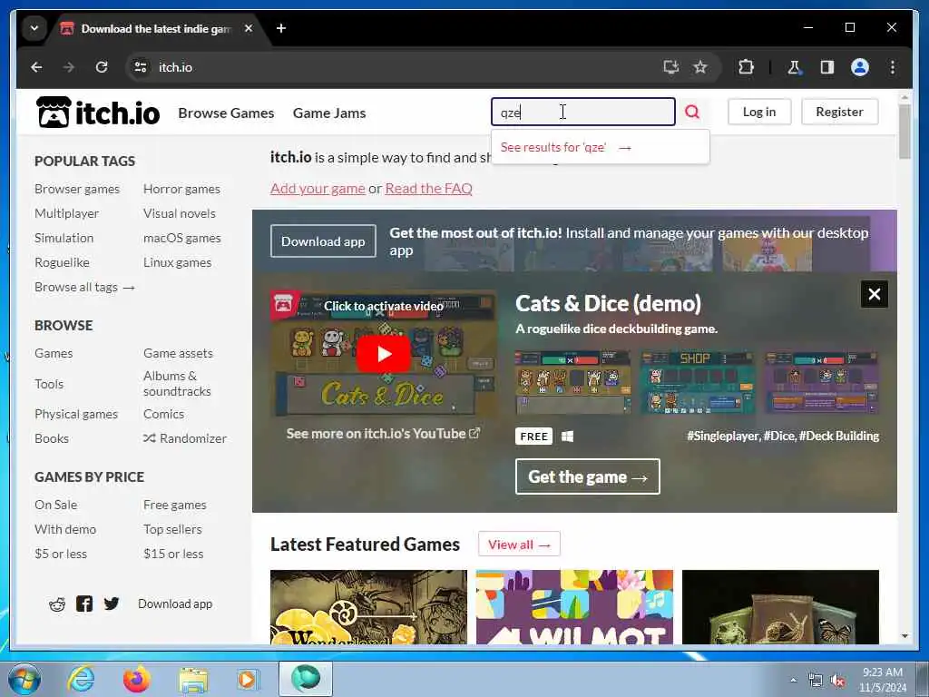Click the Add your game link
This screenshot has height=697, width=929.
pos(318,189)
